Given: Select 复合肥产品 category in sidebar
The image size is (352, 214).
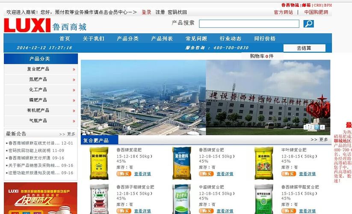Looking at the screenshot, I should tap(38, 69).
